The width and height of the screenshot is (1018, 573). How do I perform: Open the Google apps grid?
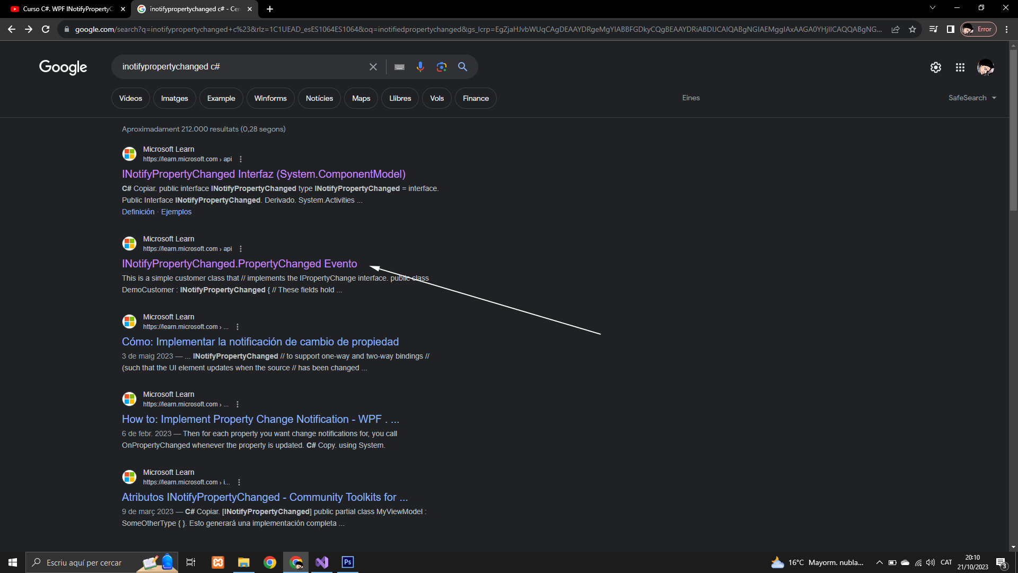(960, 67)
